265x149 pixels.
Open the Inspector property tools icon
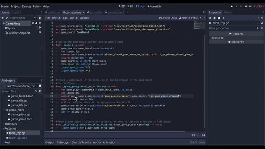pos(262,28)
